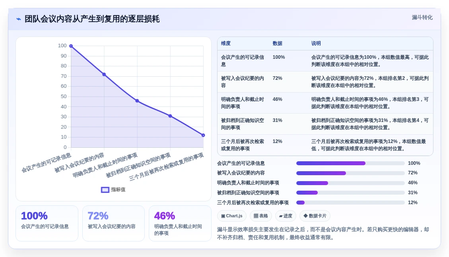Screen dimensions: 449x257
Task: Click the table row name 会议产生的可记录信息
Action: 243,61
